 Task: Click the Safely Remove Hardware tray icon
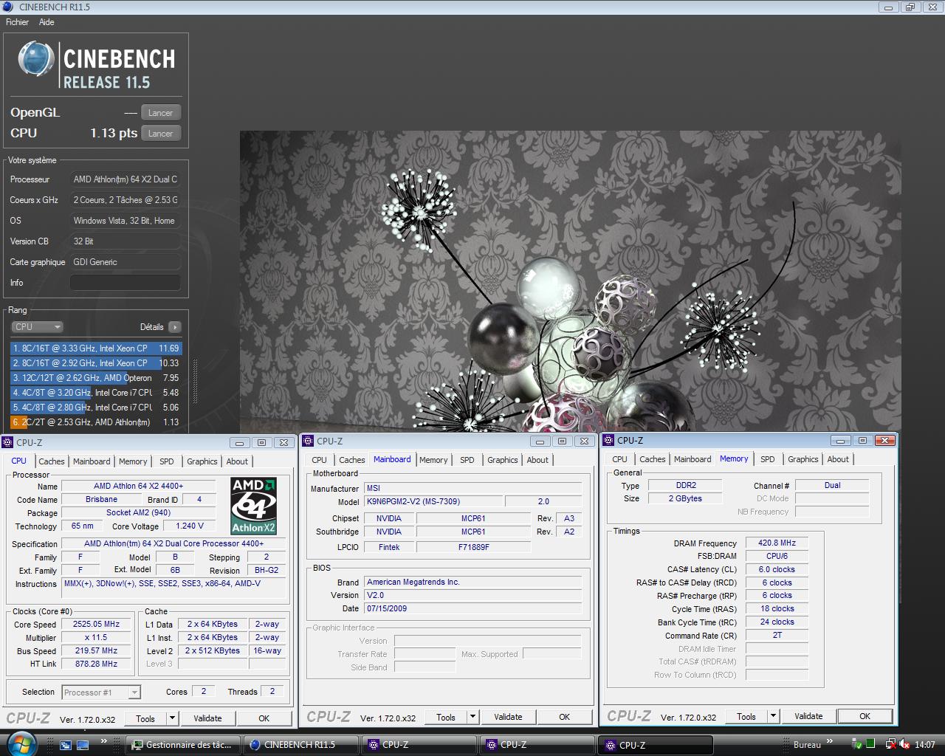[857, 744]
